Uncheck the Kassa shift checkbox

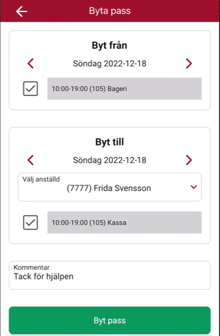pos(30,222)
